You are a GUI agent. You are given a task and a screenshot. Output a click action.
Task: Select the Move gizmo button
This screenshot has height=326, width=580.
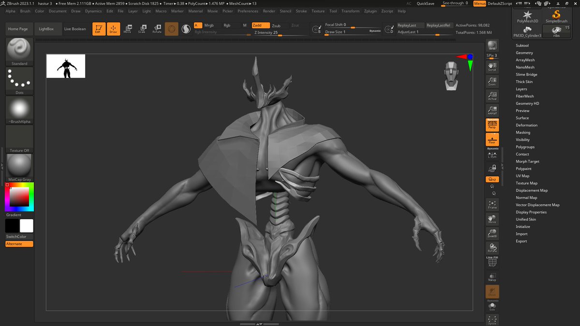[128, 29]
